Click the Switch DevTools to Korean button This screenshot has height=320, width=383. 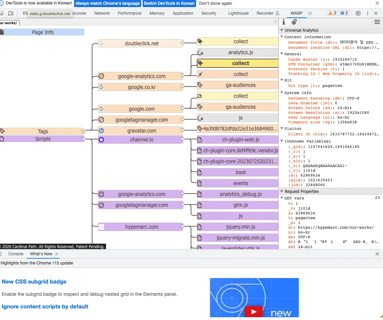(x=169, y=3)
